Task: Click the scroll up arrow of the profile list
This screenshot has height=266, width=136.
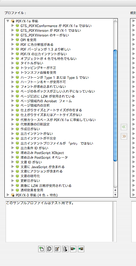Action: (115, 190)
